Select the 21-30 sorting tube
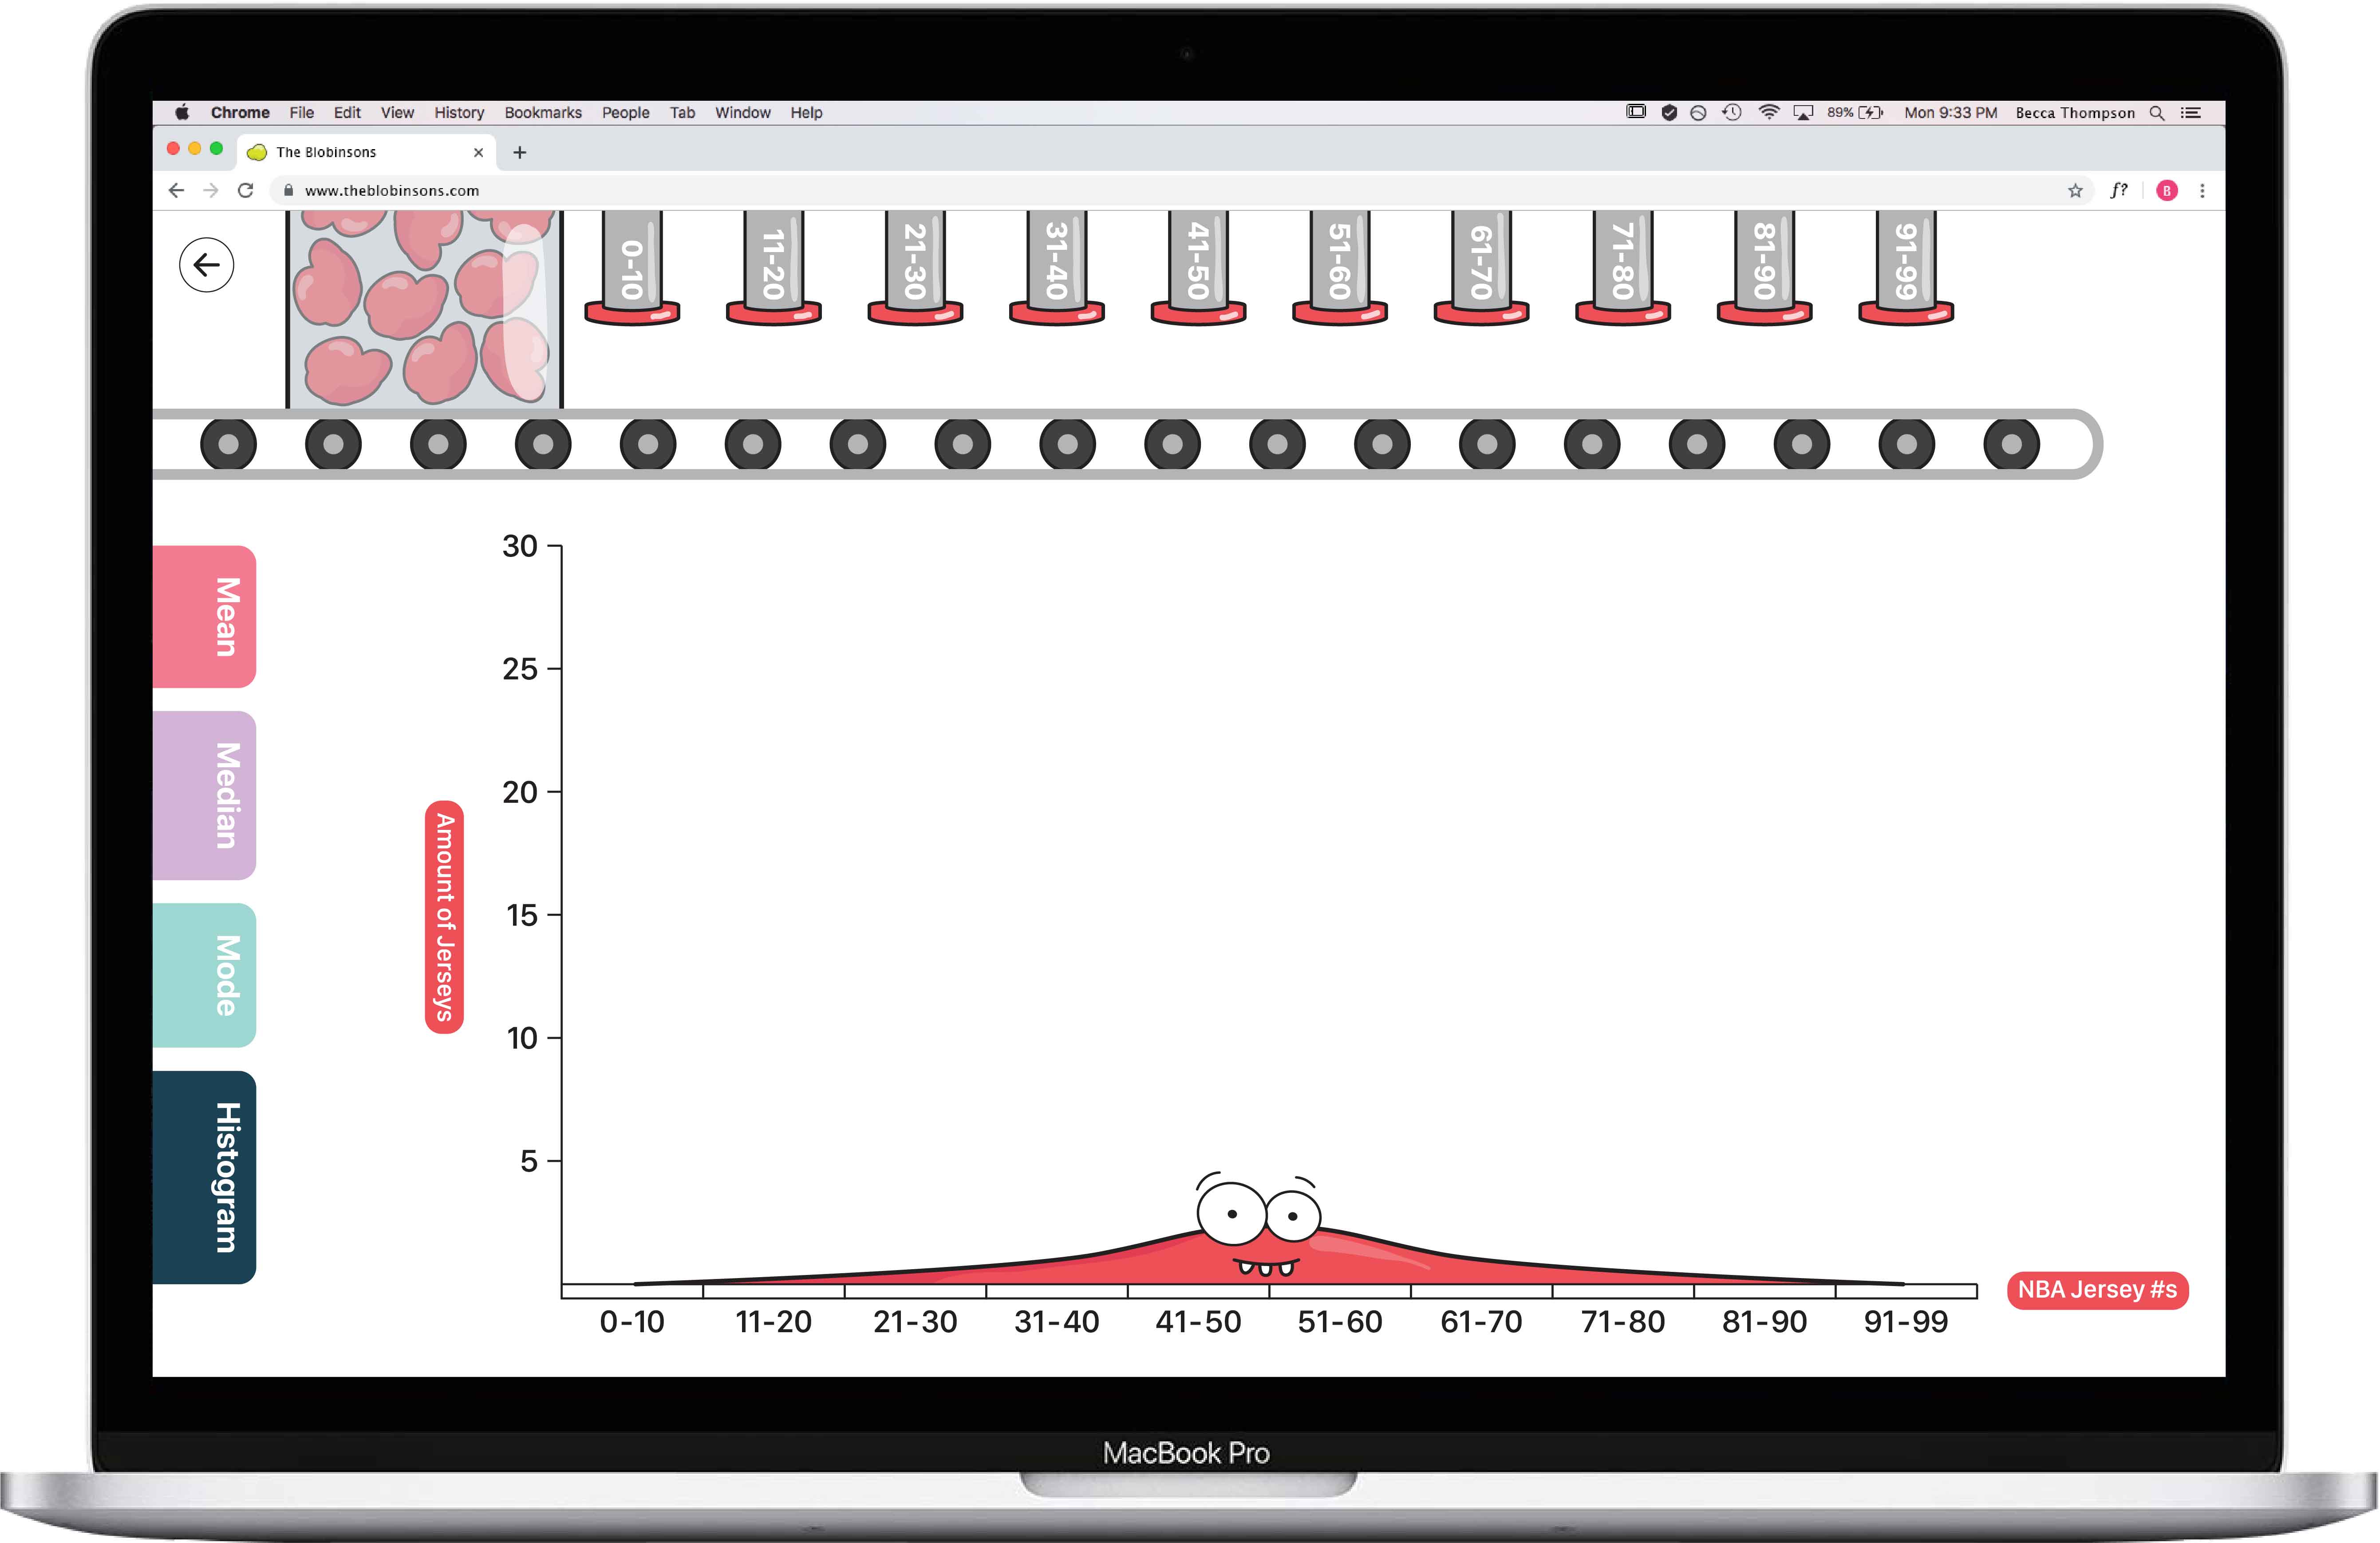This screenshot has width=2380, height=1543. (x=915, y=267)
